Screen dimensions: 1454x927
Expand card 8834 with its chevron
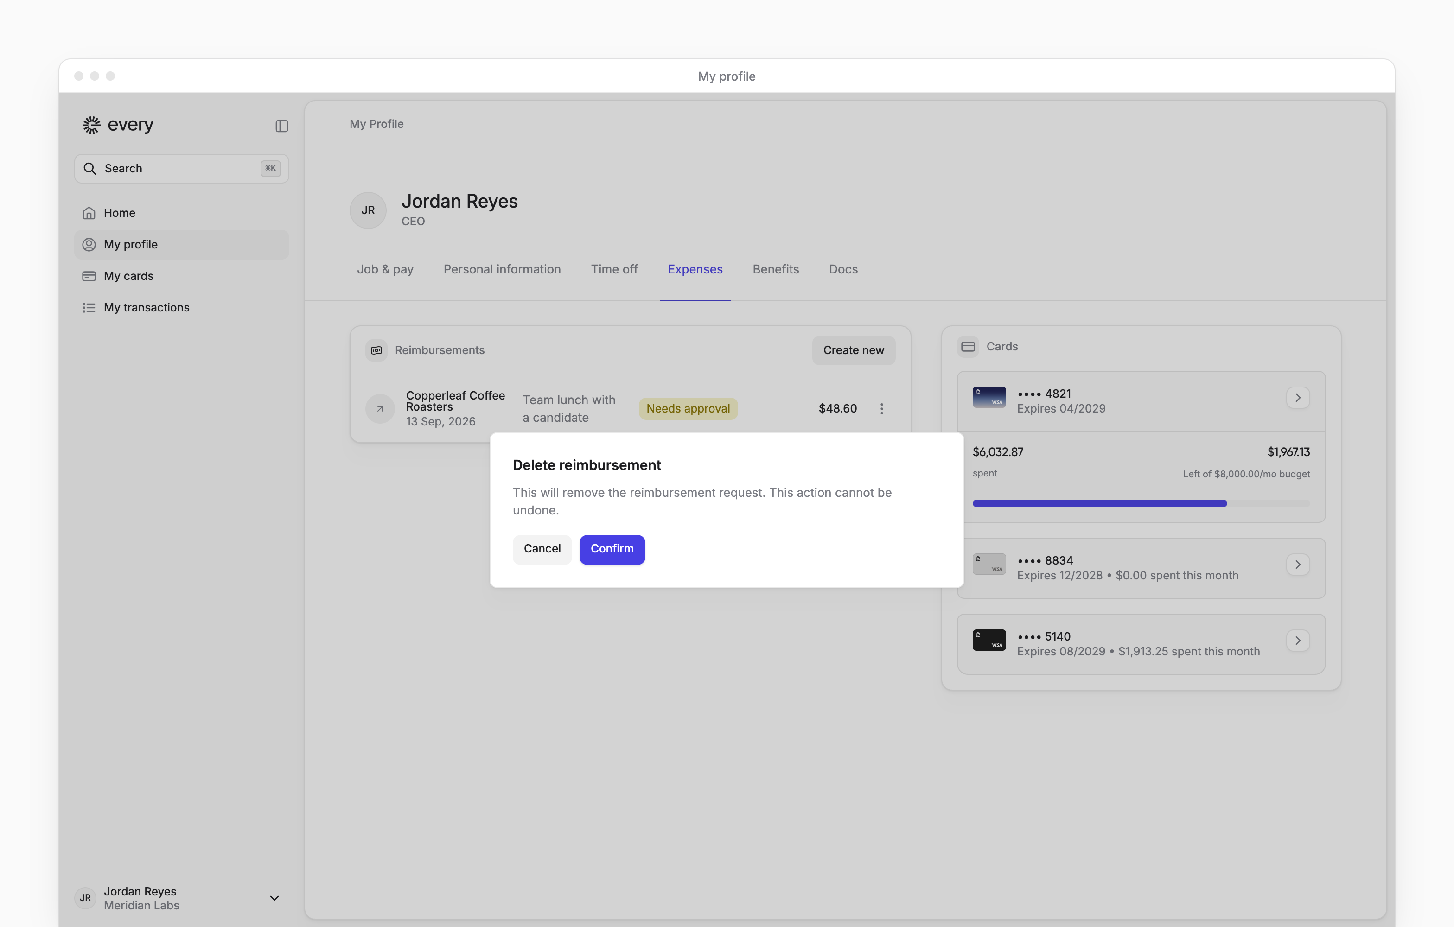1298,565
